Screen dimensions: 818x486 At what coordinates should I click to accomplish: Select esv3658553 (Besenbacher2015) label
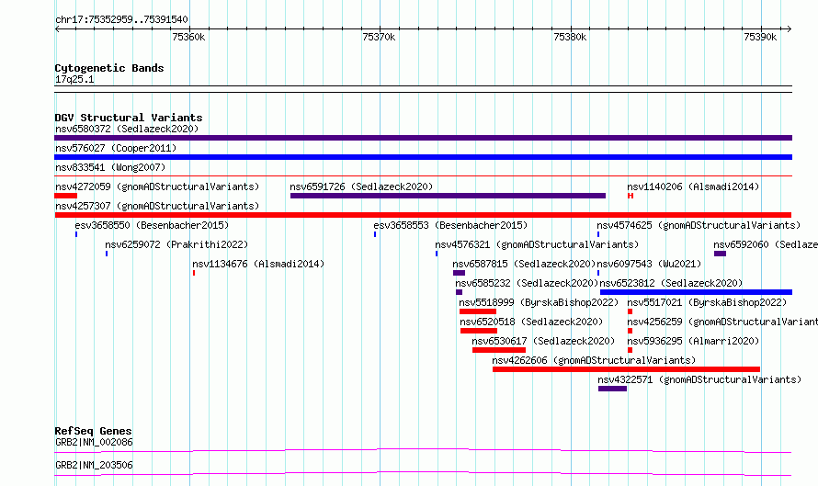click(x=450, y=225)
